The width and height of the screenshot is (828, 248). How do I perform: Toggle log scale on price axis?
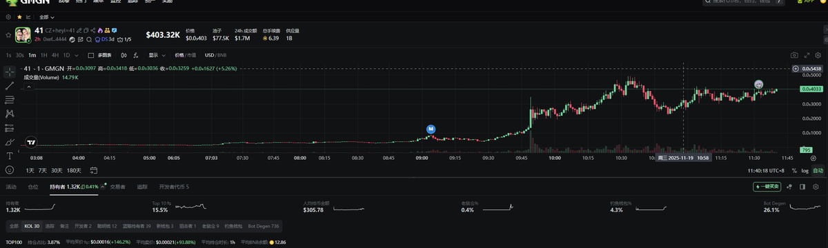coord(805,170)
